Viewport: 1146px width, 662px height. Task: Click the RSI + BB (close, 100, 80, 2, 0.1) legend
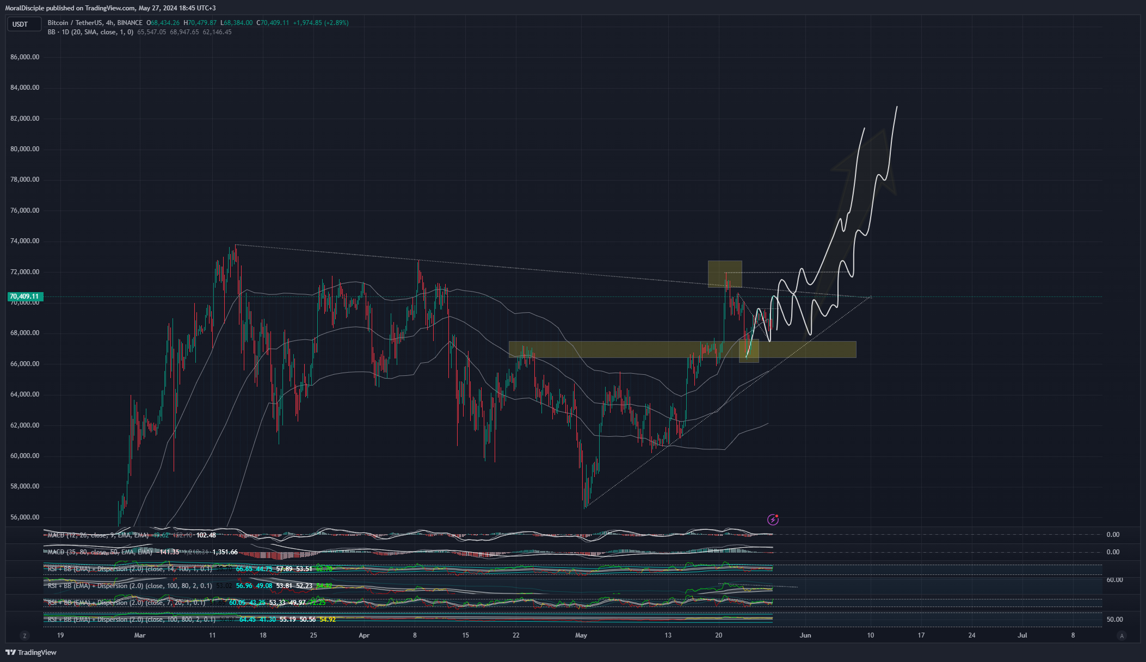coord(130,586)
